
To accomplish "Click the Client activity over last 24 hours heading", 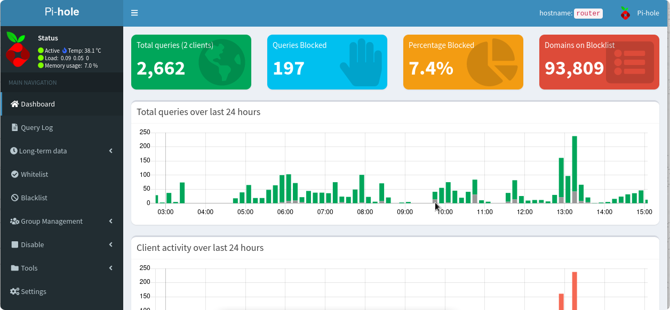I will click(x=200, y=248).
